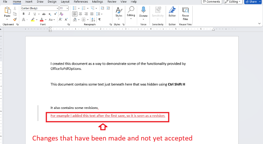Switch to the Review tab
Viewport: 263px width, 144px height.
click(112, 2)
